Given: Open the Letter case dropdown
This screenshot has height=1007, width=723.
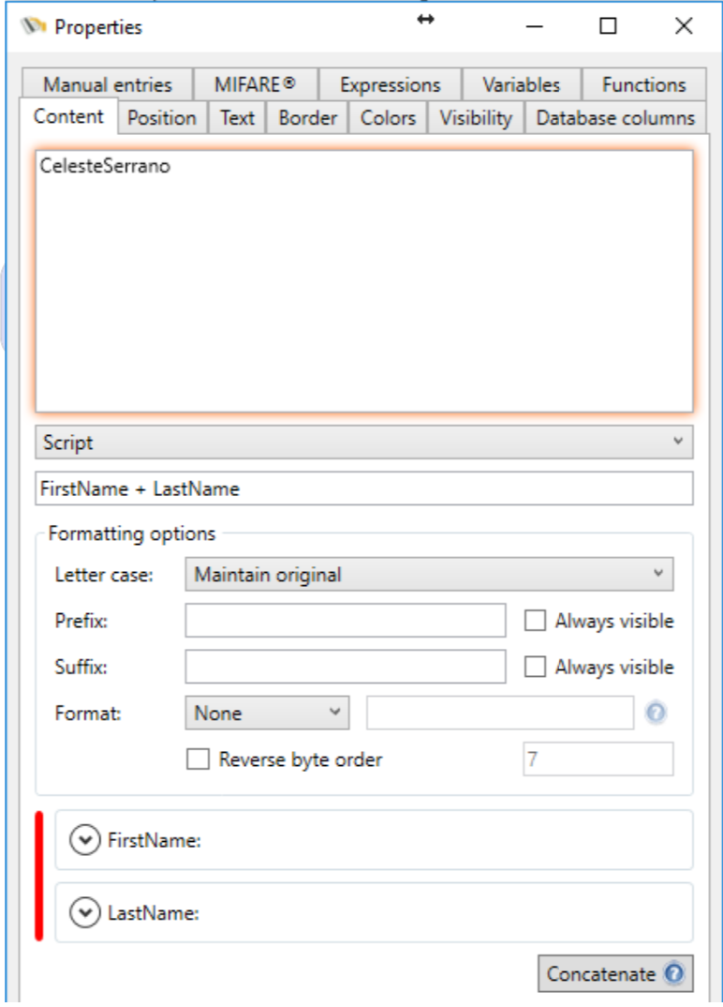Looking at the screenshot, I should 429,575.
